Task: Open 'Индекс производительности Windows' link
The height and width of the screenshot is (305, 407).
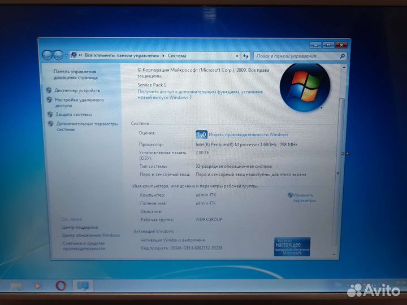Action: (249, 134)
